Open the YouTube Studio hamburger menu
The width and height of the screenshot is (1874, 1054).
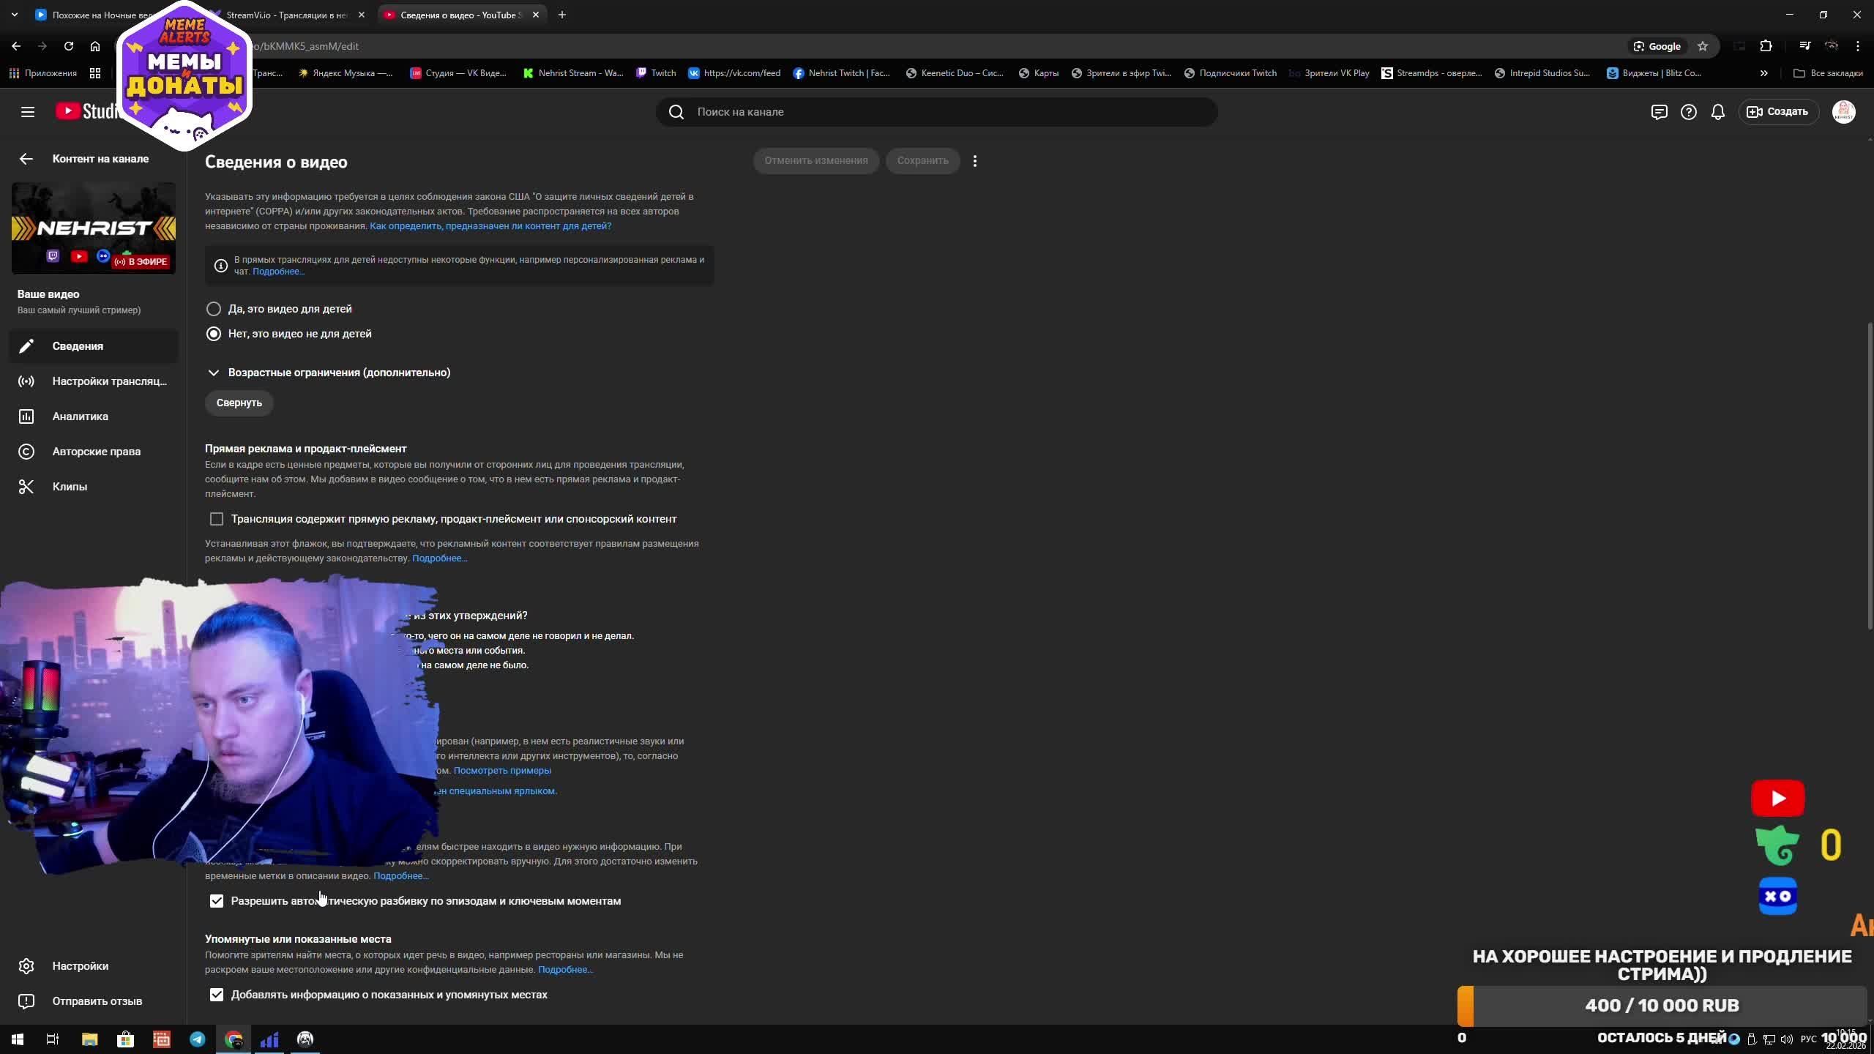coord(28,112)
